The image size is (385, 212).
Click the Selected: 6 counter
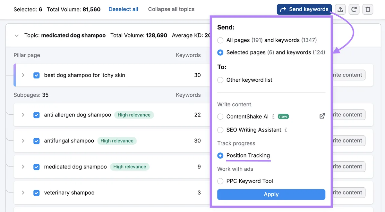pos(28,10)
